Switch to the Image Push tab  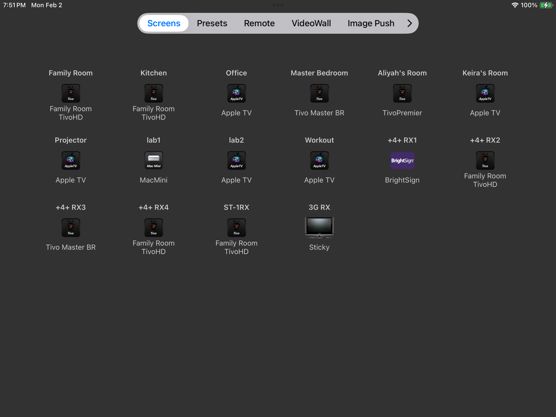(x=371, y=23)
